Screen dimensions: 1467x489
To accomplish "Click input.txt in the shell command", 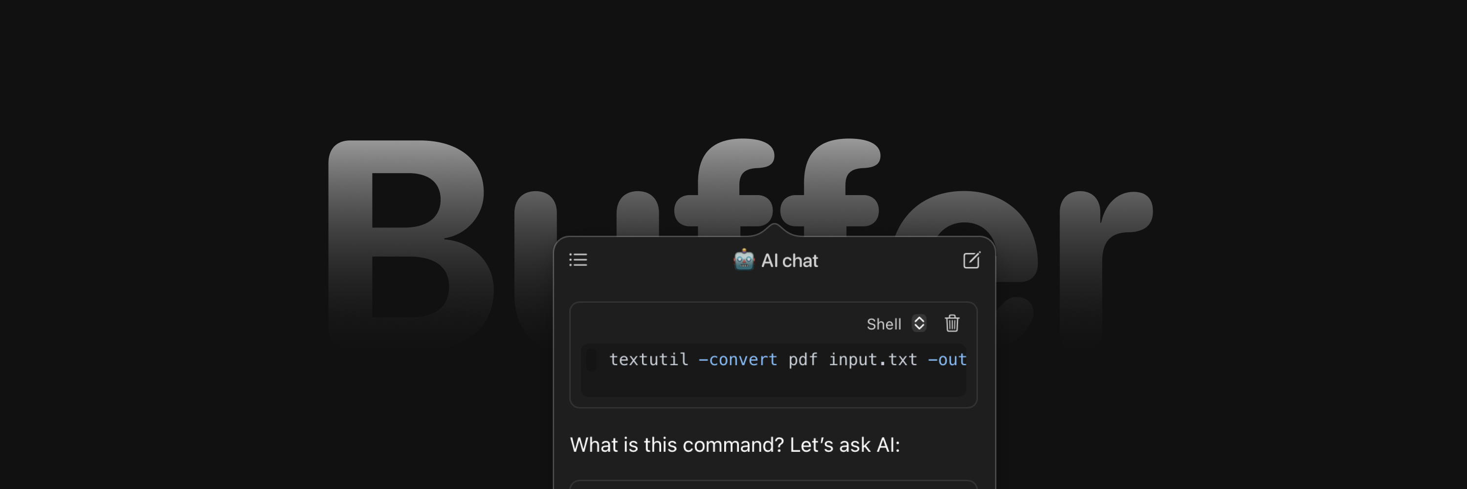I will tap(872, 360).
